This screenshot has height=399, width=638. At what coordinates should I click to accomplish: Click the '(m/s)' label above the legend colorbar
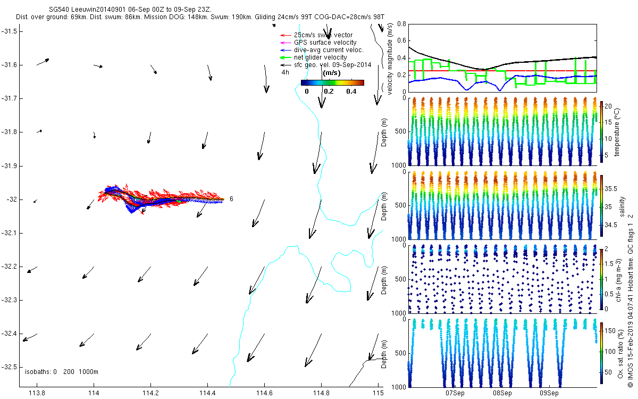332,73
